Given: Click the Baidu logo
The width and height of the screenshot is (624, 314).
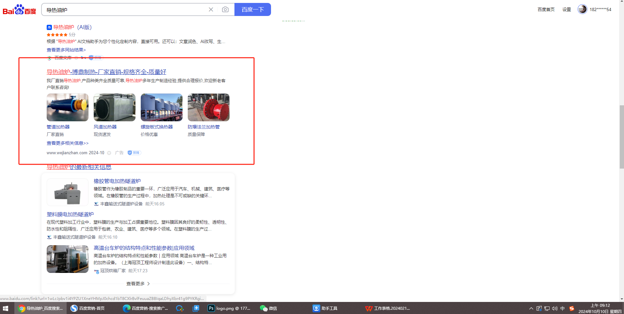Looking at the screenshot, I should pos(19,9).
